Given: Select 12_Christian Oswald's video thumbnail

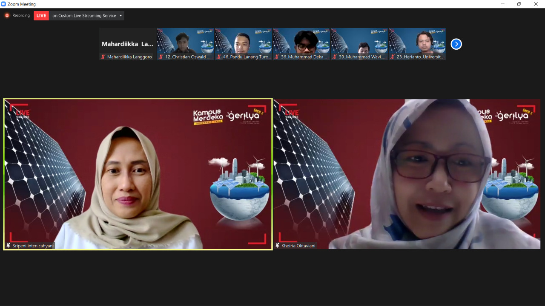Looking at the screenshot, I should 185,41.
